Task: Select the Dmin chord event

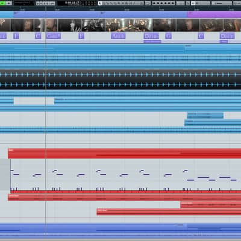Action: [x=227, y=36]
